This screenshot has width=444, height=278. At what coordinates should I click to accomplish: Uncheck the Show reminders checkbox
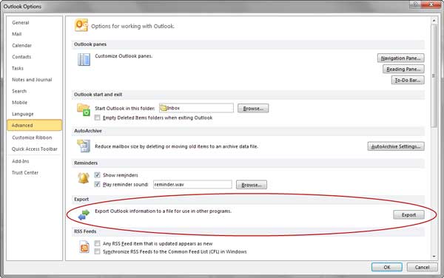point(98,175)
